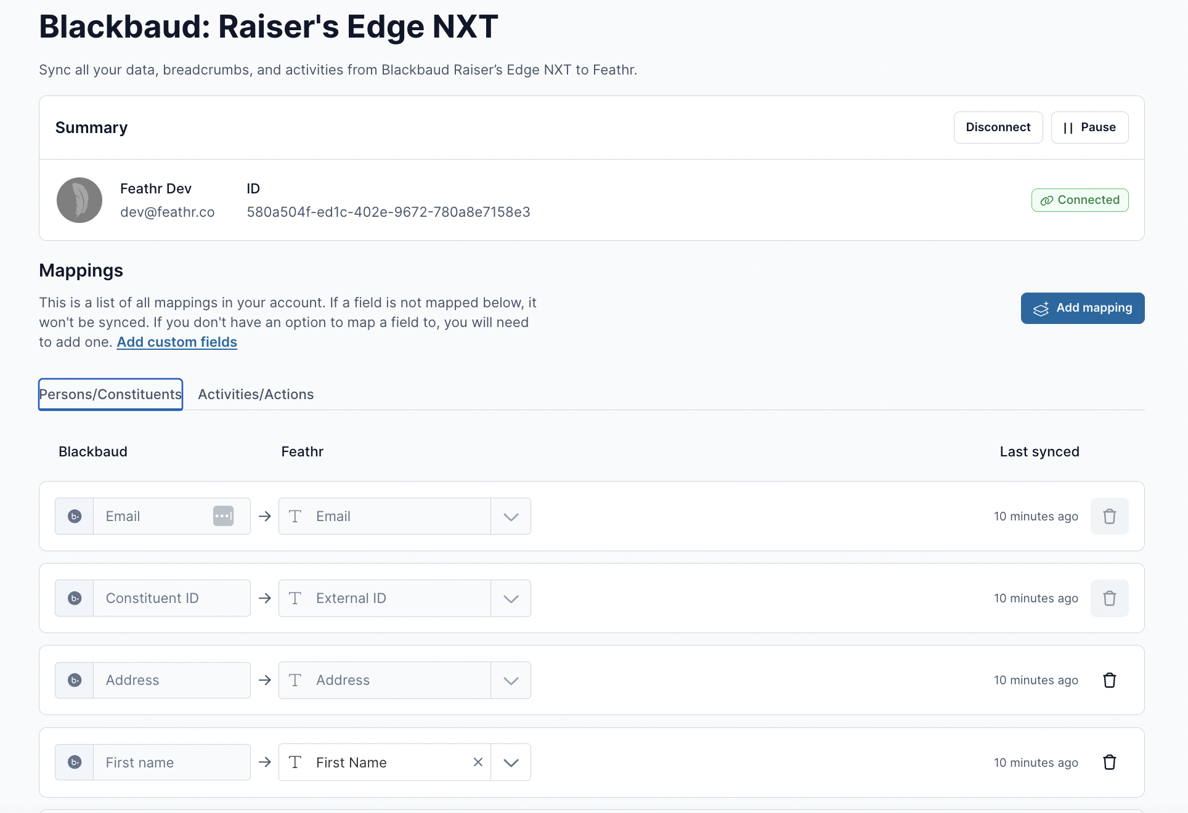Clear the First Name selection with the X

(478, 762)
